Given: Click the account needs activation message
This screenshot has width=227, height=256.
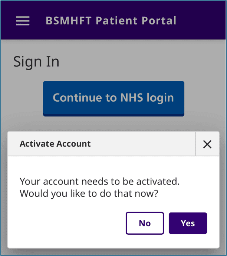Looking at the screenshot, I should click(99, 182).
